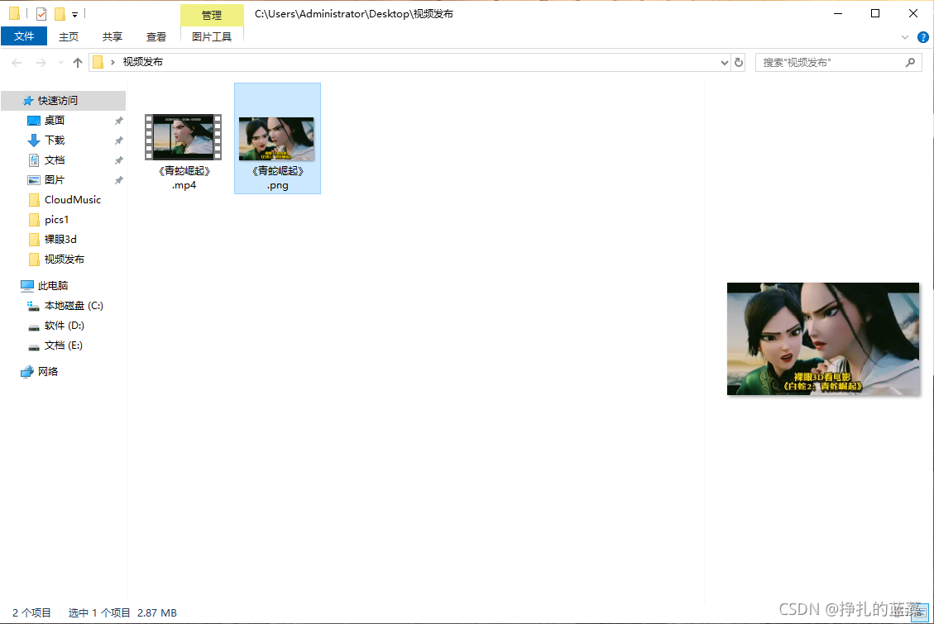Expand the address bar breadcrumb chevron
Image resolution: width=934 pixels, height=624 pixels.
click(113, 63)
